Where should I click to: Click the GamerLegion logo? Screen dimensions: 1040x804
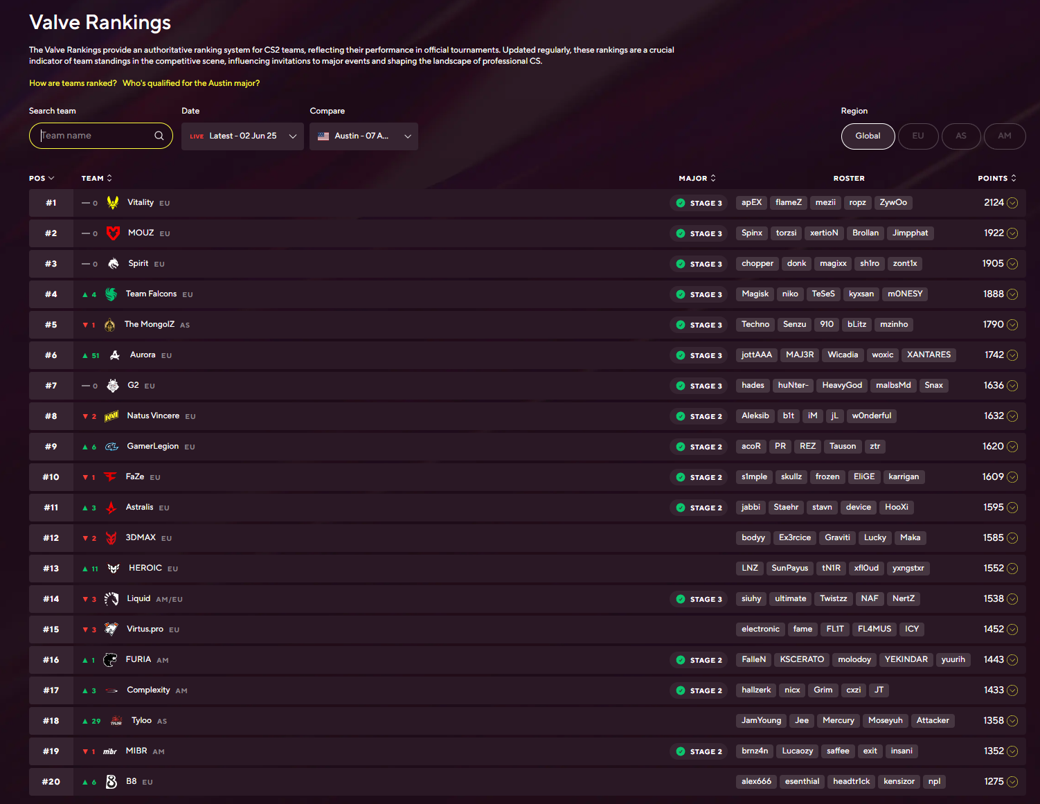pos(111,447)
